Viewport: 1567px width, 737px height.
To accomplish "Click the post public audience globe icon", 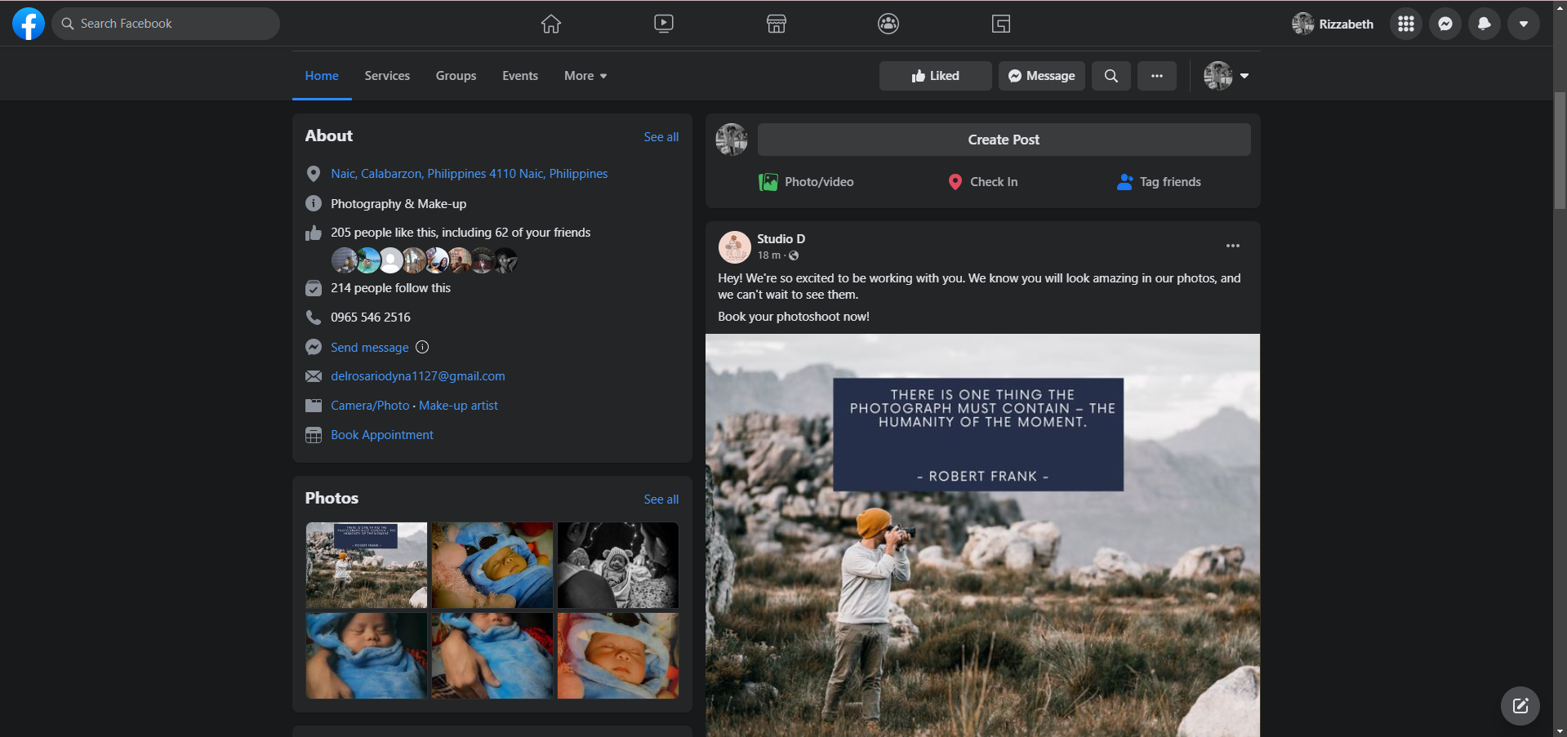I will pyautogui.click(x=794, y=255).
